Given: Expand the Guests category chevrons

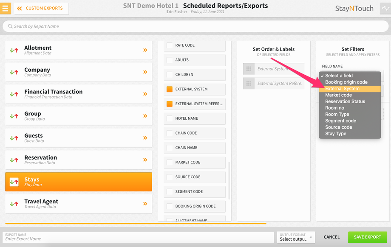Looking at the screenshot, I should (145, 138).
